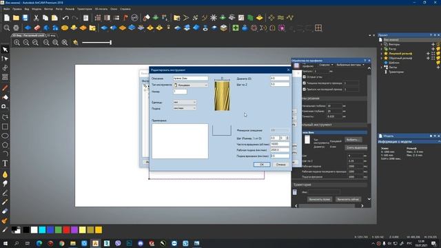Click the diameter field in the tool dialog
Viewport: 441px width, 248px height.
[280, 79]
